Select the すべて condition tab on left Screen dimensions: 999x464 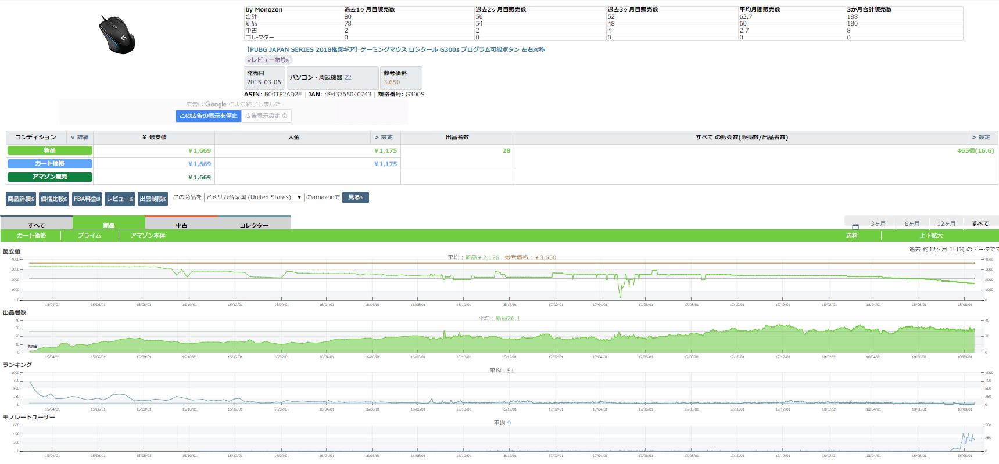[x=36, y=225]
